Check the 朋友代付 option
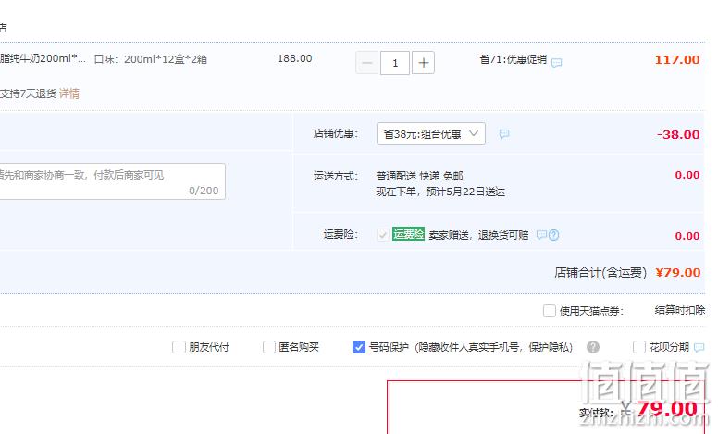Screen dimensions: 718x434 [179, 347]
